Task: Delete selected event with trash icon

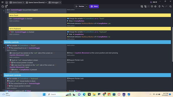Action: (159, 6)
